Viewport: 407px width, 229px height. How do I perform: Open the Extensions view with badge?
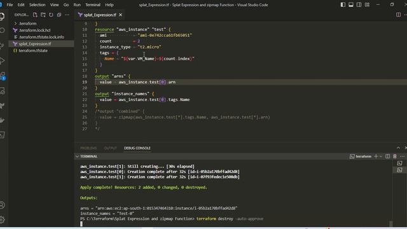pos(3,76)
